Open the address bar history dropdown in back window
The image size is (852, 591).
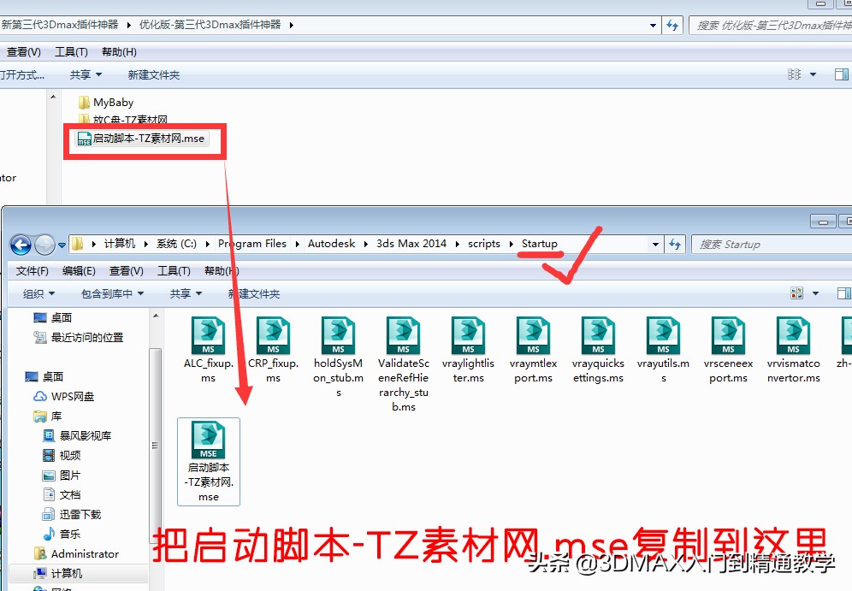654,25
